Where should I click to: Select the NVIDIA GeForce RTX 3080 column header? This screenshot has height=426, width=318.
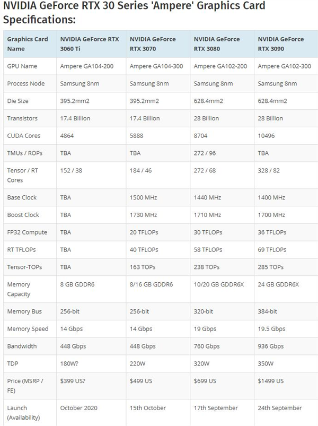[x=217, y=44]
